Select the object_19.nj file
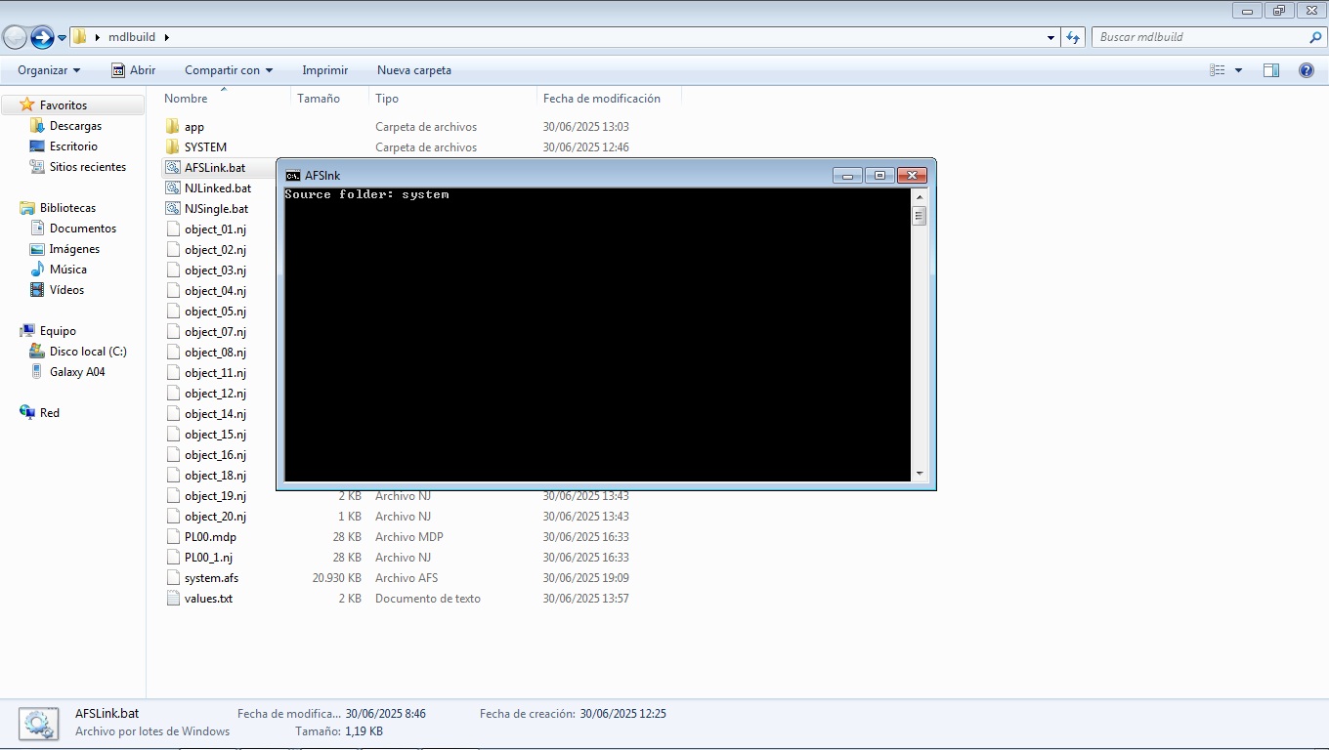This screenshot has width=1329, height=750. [x=215, y=496]
